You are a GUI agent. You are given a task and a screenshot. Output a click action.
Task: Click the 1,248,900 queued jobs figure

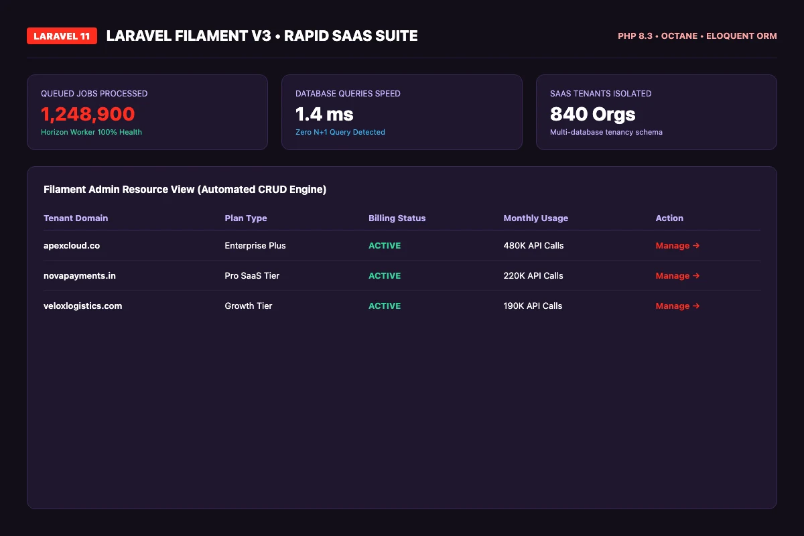88,114
